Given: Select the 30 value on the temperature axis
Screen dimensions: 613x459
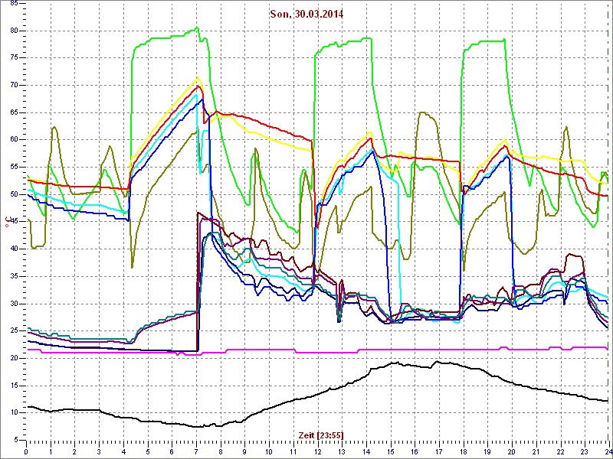Looking at the screenshot, I should click(x=13, y=304).
